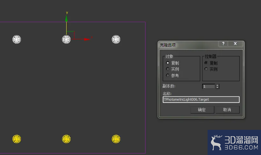Select 复制 radio under 控制器 group
Screen dimensions: 261x155
pos(206,63)
